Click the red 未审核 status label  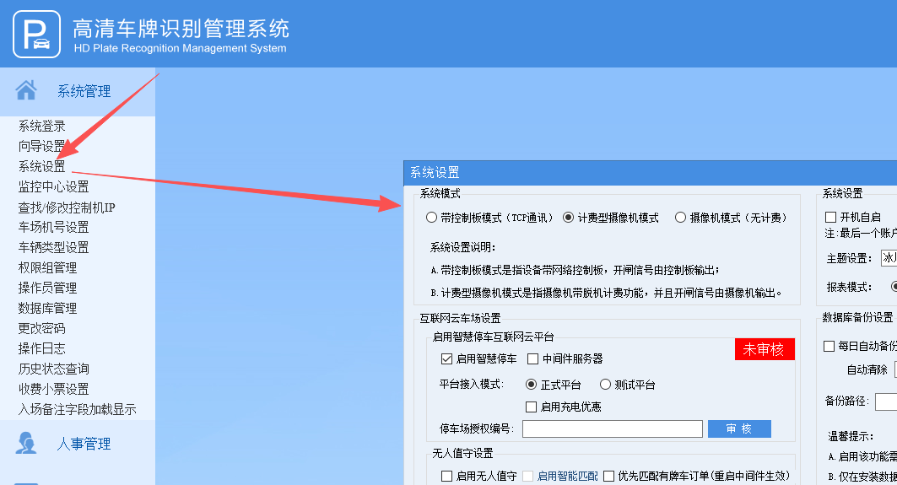coord(765,349)
